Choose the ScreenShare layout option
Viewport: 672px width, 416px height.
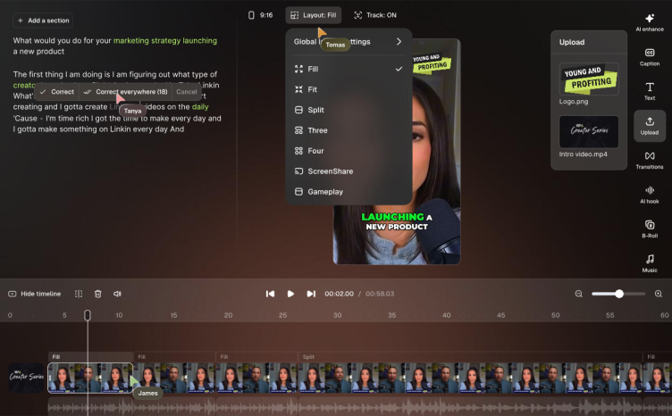click(330, 171)
